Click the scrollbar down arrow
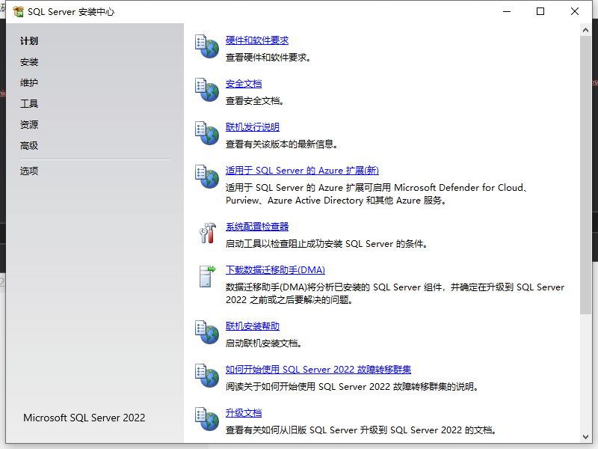The image size is (598, 449). coord(586,437)
